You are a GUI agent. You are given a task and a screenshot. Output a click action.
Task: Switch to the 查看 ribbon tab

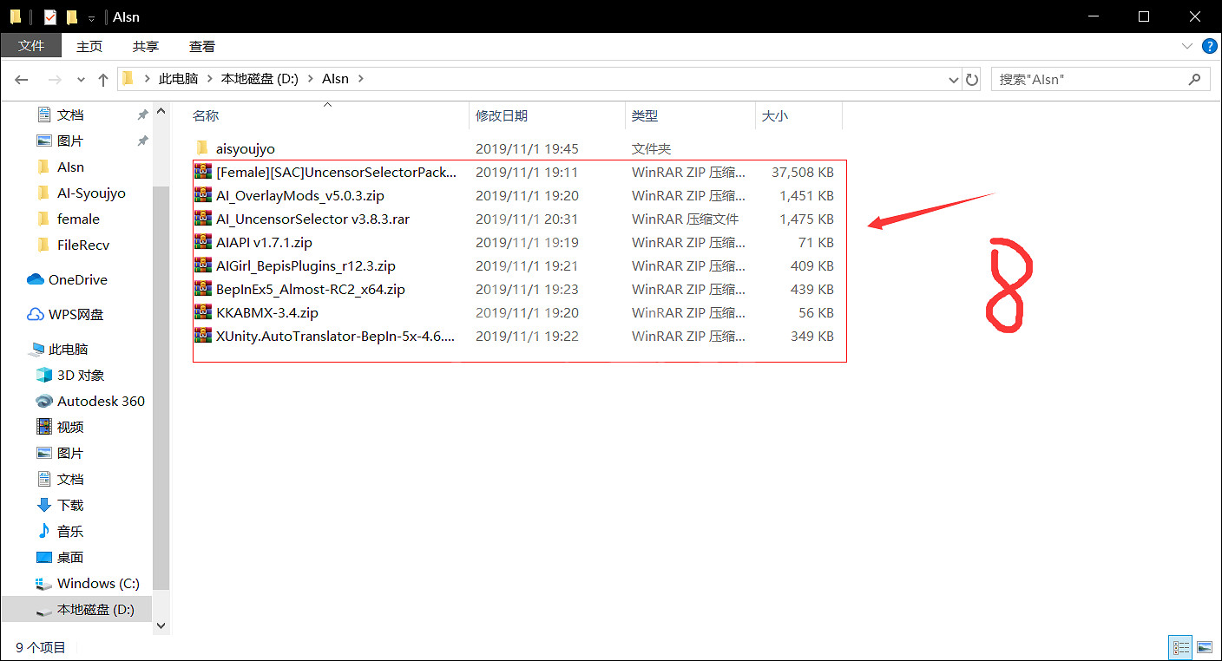coord(201,46)
